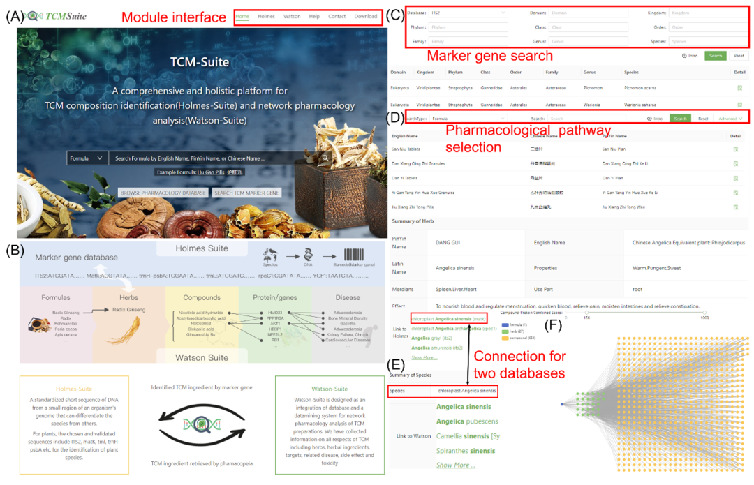
Task: Open the detail icon for Picnomon acarna
Action: (x=739, y=88)
